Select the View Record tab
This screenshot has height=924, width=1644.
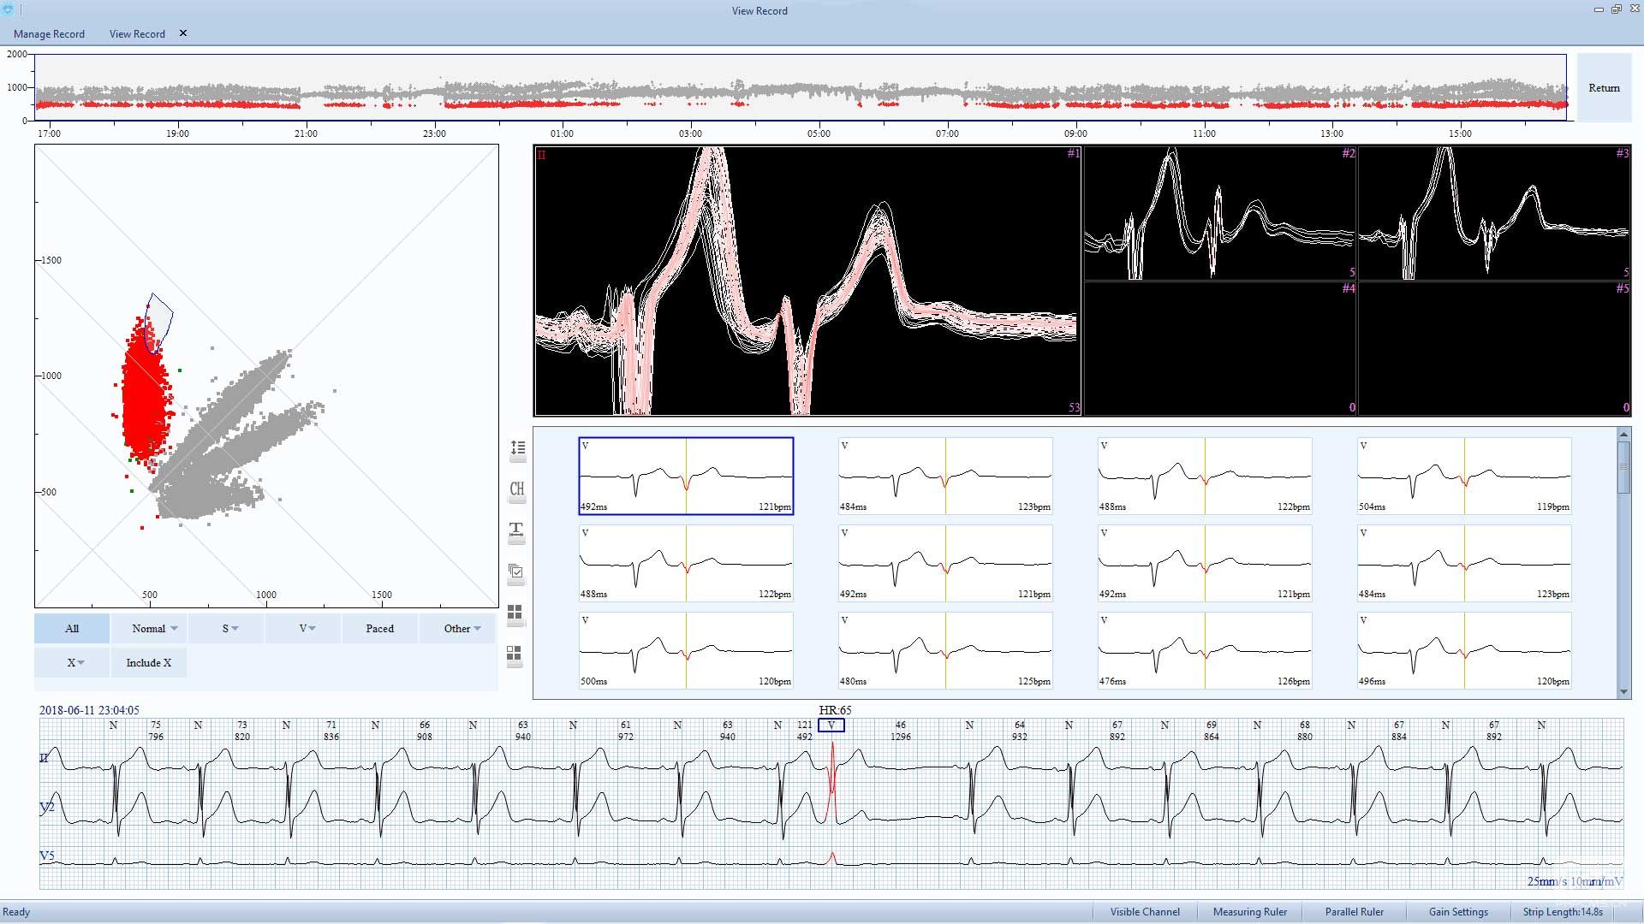pos(137,34)
